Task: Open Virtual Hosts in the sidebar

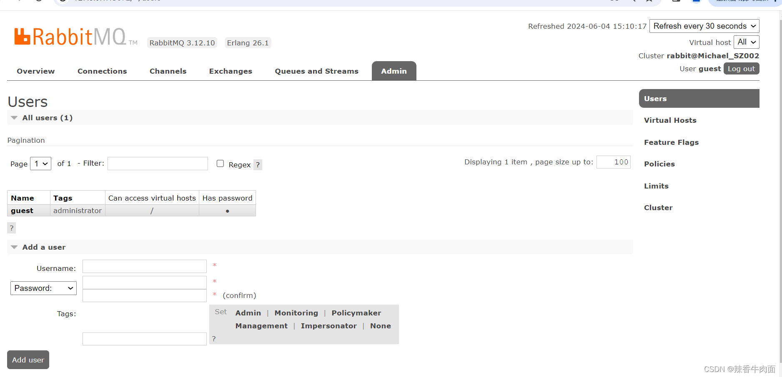Action: (x=670, y=120)
